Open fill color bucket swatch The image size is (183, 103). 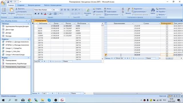point(50,14)
